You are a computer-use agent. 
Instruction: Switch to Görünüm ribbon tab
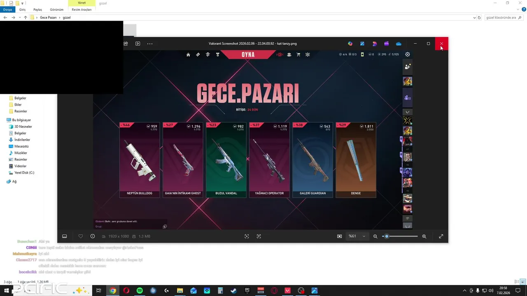pos(57,9)
